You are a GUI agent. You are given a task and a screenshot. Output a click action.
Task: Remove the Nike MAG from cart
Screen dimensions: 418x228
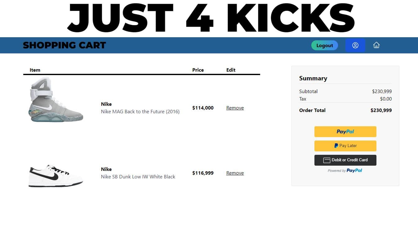235,108
